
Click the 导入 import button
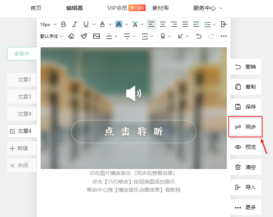(x=246, y=187)
